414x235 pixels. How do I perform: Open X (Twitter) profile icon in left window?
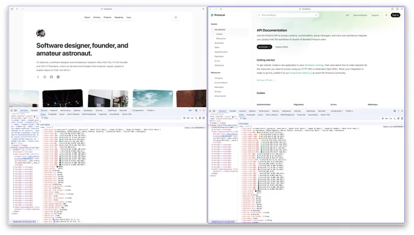point(38,77)
